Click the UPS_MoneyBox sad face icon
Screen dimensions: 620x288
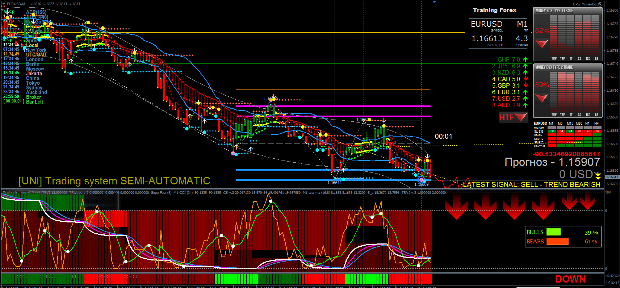pyautogui.click(x=600, y=4)
